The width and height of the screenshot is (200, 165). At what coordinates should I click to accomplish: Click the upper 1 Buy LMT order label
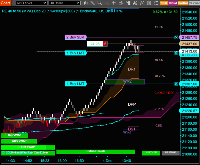point(76,53)
